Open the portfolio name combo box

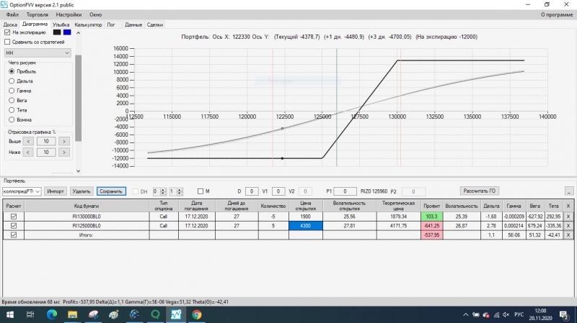[x=22, y=191]
